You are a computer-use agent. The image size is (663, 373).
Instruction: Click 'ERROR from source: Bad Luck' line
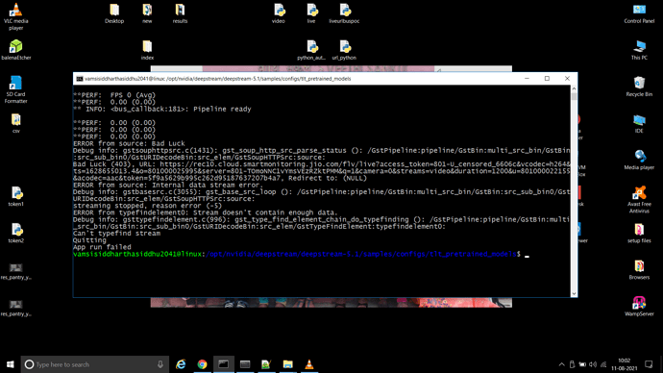tap(129, 143)
